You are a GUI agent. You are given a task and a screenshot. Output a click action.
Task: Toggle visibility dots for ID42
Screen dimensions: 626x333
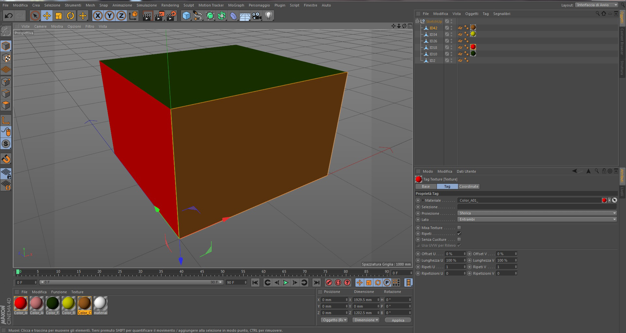coord(451,28)
